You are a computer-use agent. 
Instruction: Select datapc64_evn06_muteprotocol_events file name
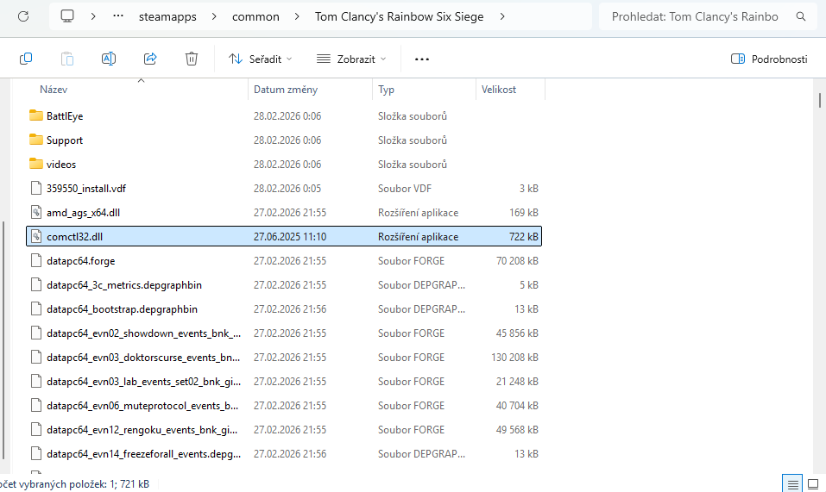(x=142, y=406)
